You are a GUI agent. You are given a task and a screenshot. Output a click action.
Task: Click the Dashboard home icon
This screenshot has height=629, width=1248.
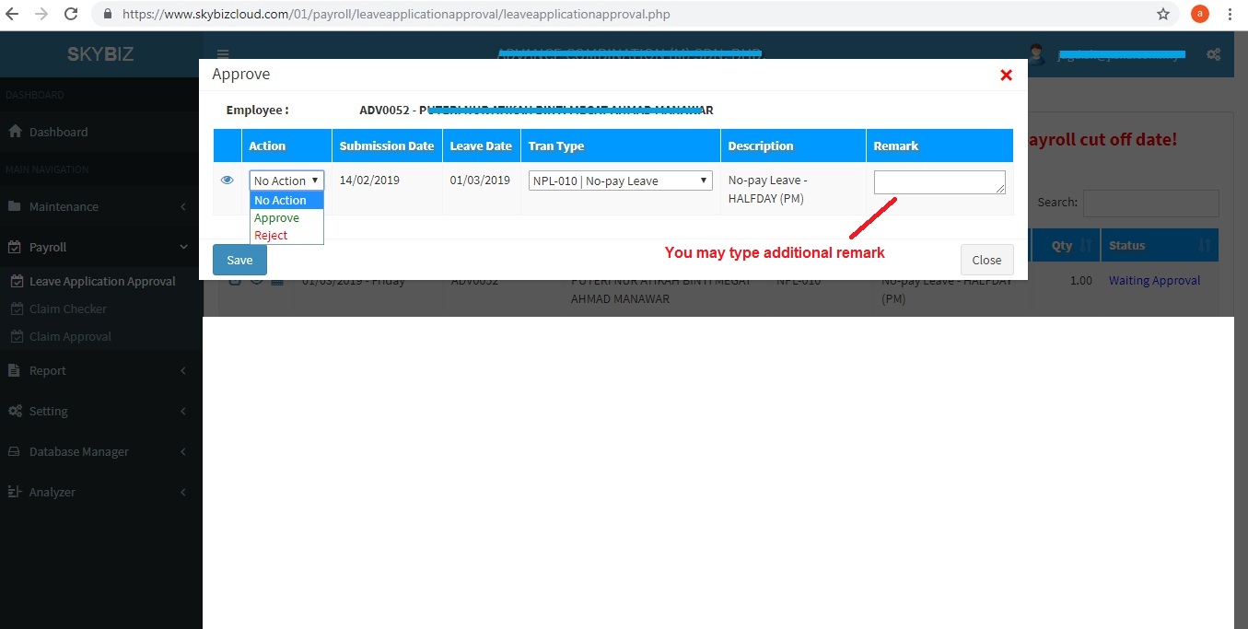[x=15, y=132]
